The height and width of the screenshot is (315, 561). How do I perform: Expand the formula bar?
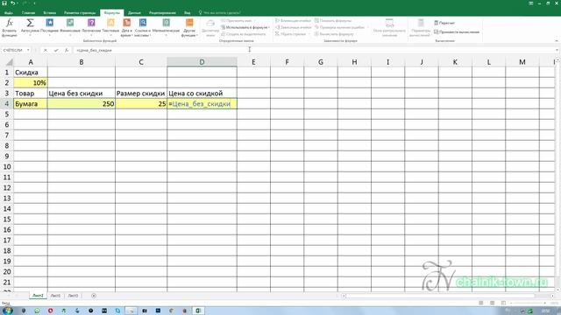[x=557, y=51]
